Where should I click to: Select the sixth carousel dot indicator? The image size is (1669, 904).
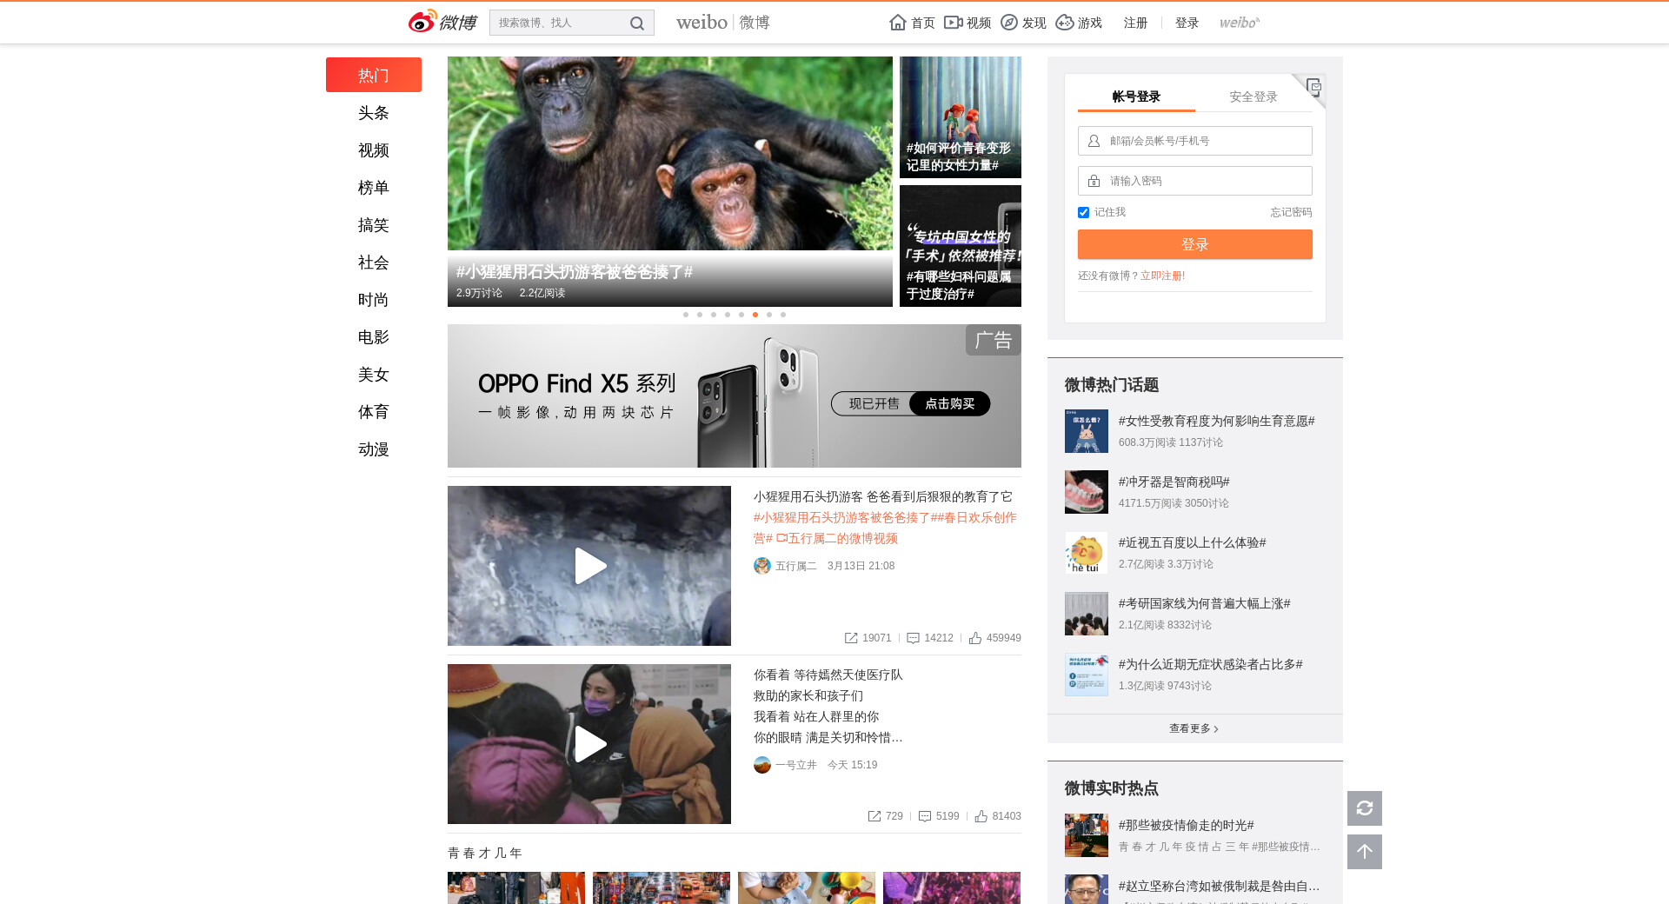click(x=755, y=315)
